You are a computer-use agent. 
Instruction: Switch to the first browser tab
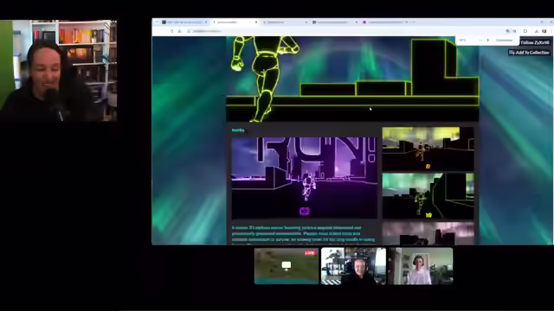click(184, 22)
